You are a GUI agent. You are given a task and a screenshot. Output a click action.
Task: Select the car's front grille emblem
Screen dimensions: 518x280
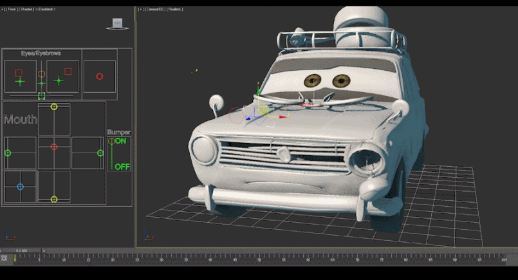(284, 154)
